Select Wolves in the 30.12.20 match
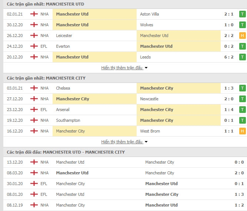 147,25
